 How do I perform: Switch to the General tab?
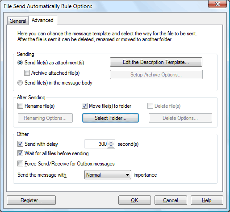point(18,21)
